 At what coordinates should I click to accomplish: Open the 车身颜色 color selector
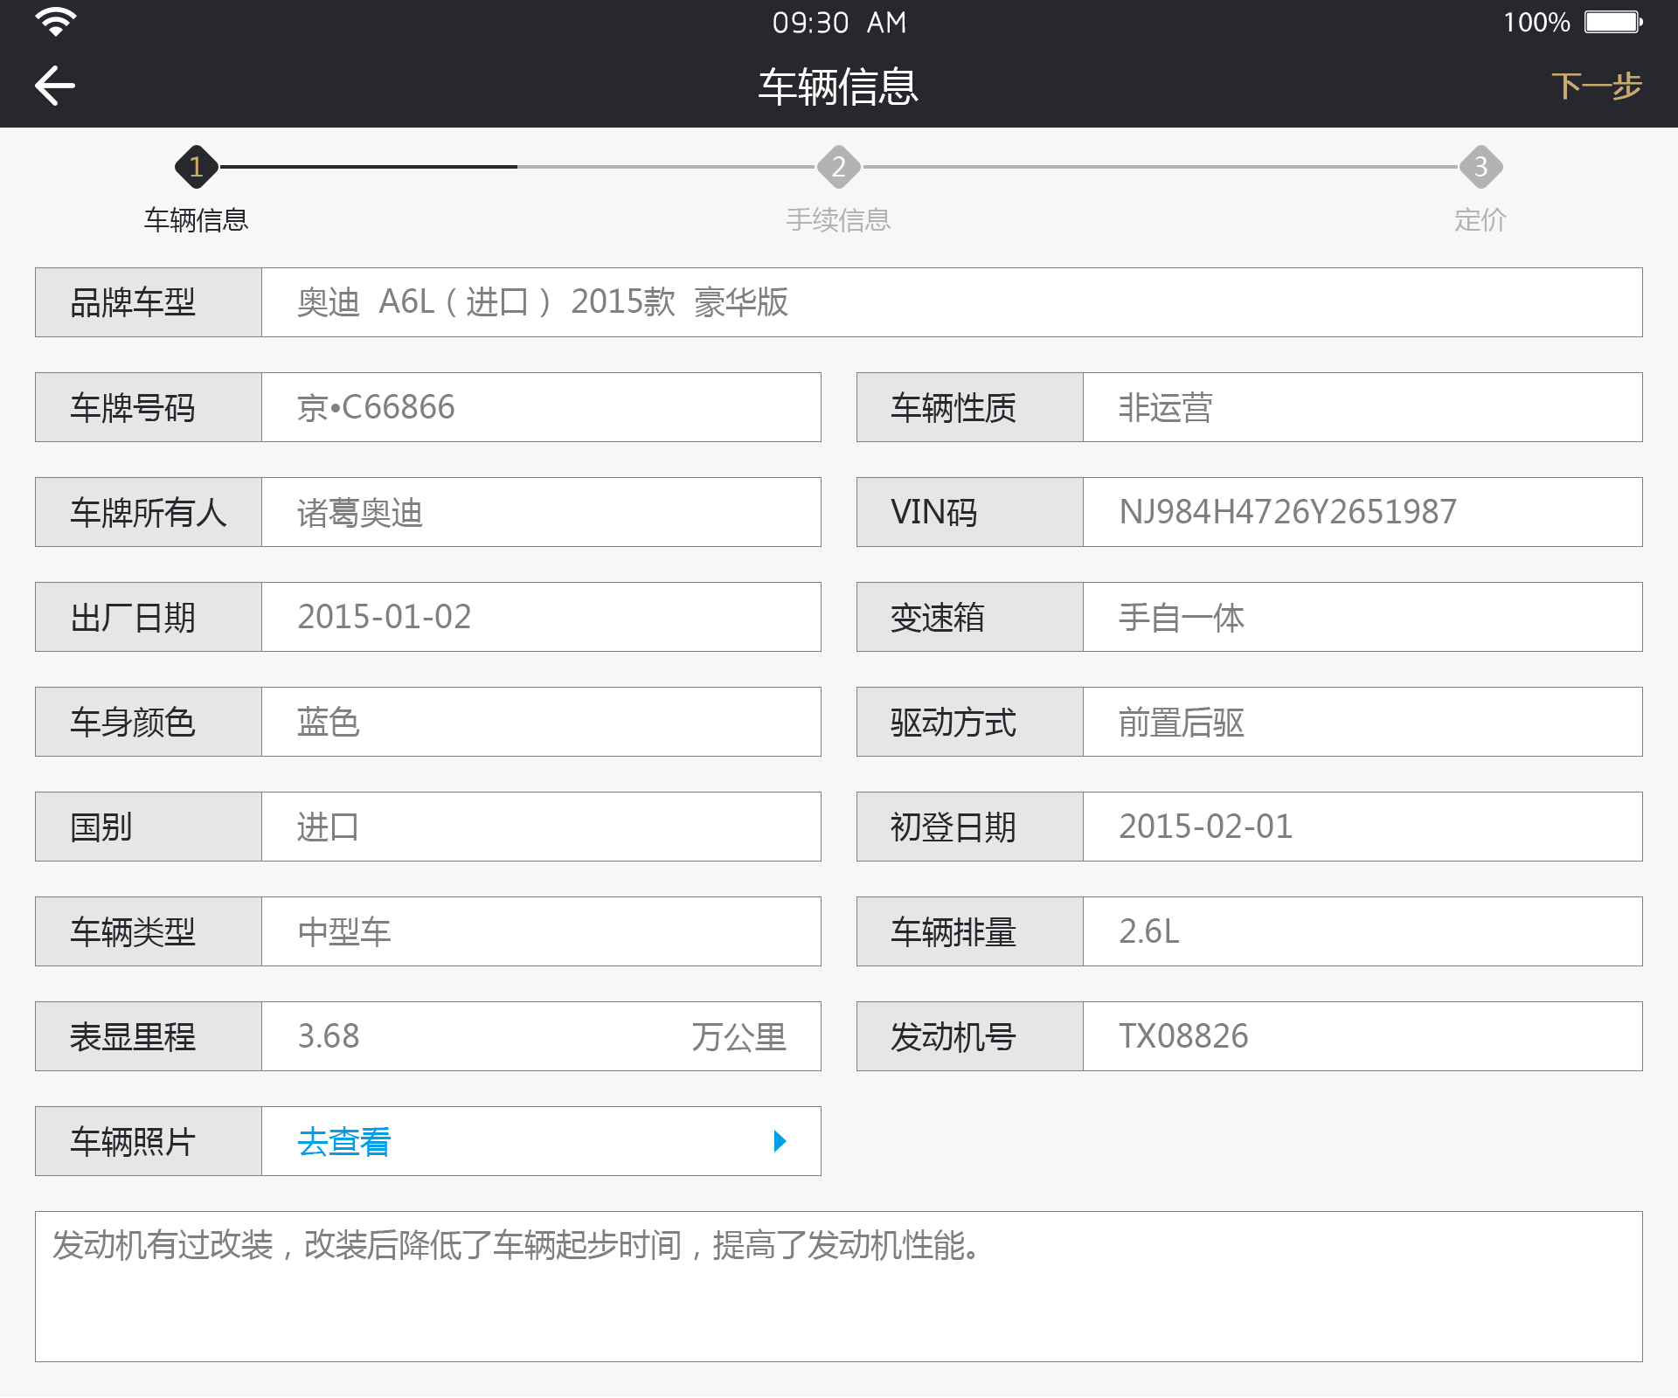point(541,721)
